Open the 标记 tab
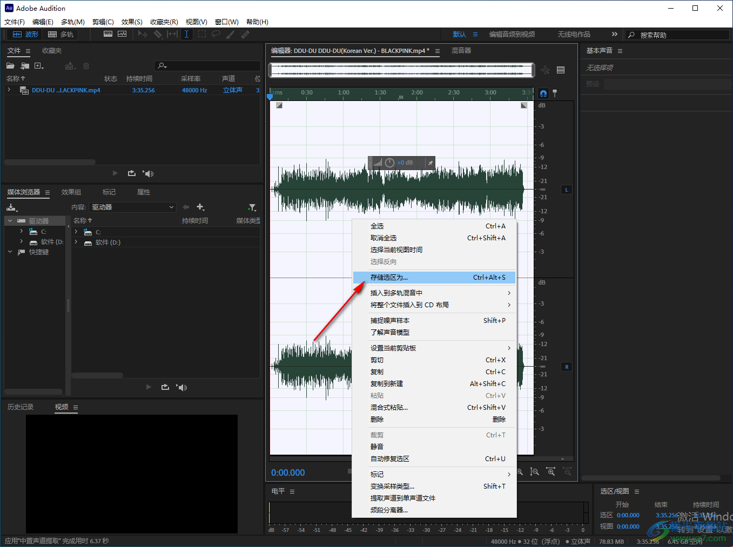The height and width of the screenshot is (547, 733). coord(109,192)
